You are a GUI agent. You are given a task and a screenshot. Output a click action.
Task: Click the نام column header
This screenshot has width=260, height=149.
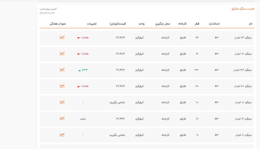(x=250, y=24)
